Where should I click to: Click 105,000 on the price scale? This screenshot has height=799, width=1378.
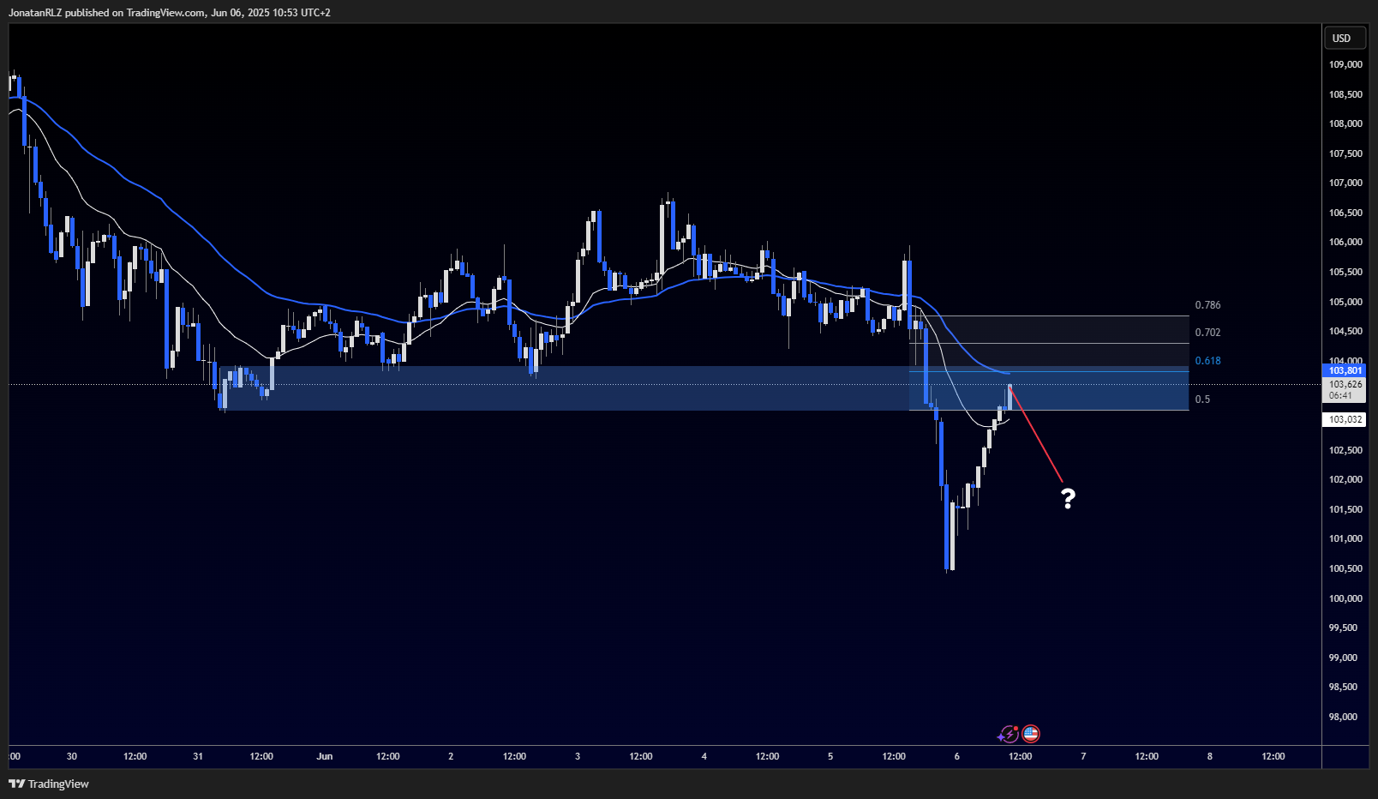(1345, 302)
